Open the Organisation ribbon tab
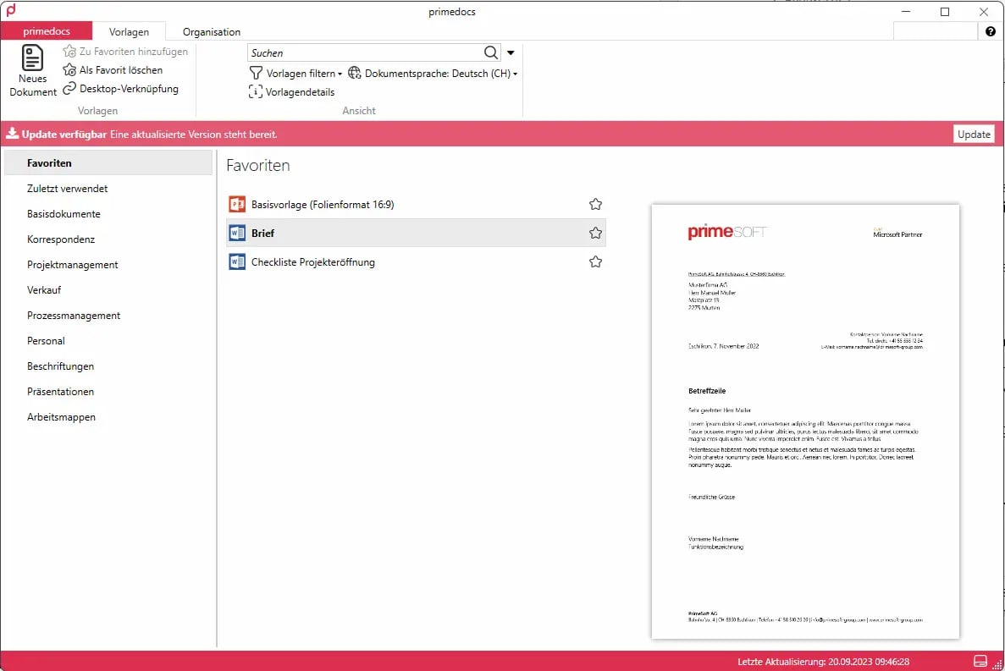The height and width of the screenshot is (671, 1005). tap(212, 31)
